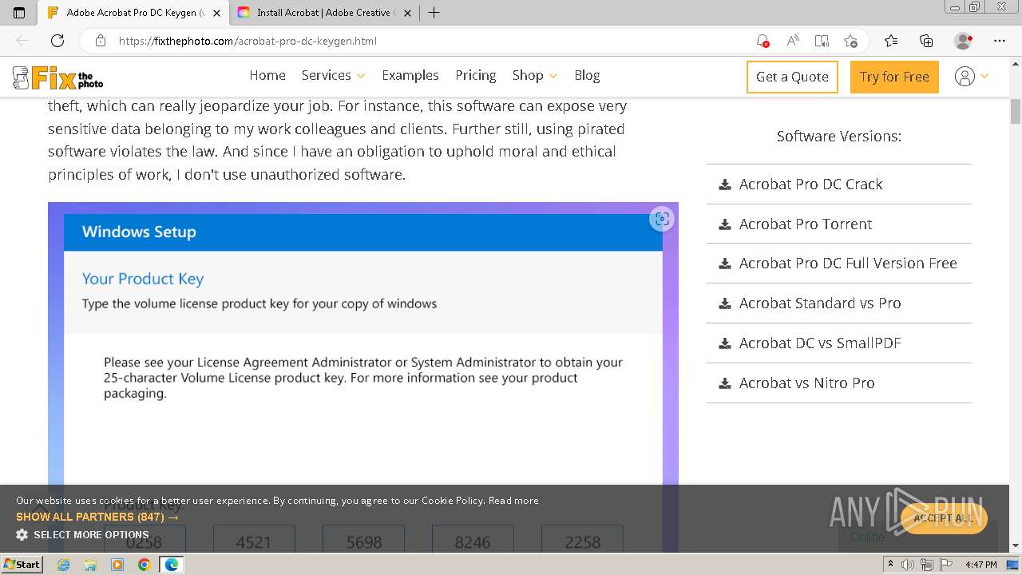Close the Adobe Acrobat Pro DC Keygen tab
Viewport: 1022px width, 575px height.
pos(216,13)
